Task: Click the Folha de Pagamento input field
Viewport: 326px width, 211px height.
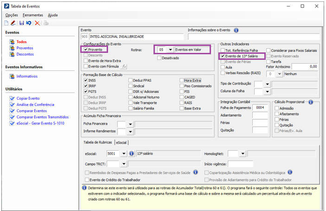Action: (x=260, y=108)
